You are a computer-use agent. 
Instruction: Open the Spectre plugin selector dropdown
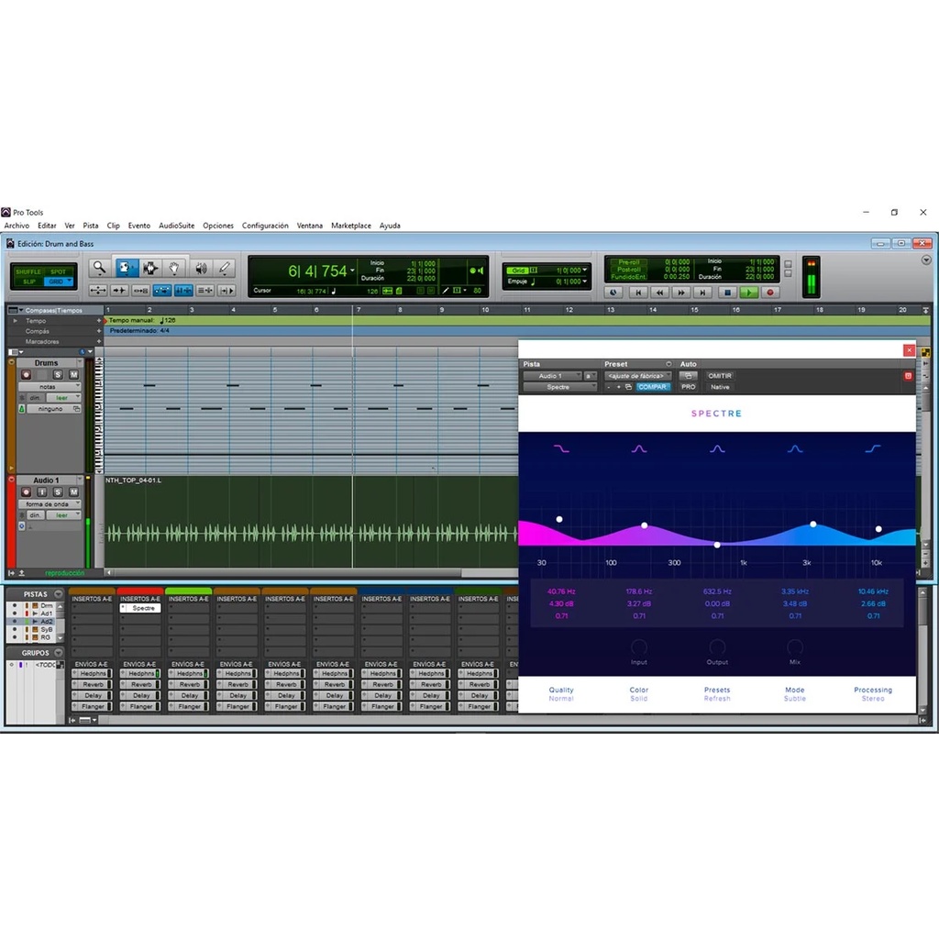tap(560, 388)
